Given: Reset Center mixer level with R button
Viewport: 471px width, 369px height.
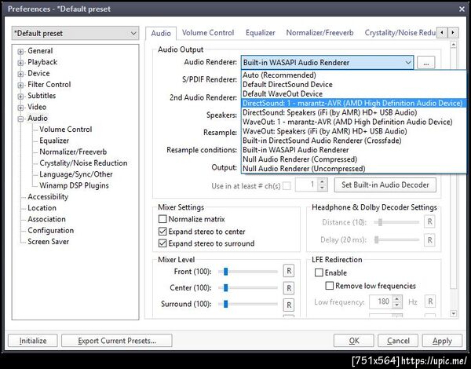Looking at the screenshot, I should coord(289,288).
